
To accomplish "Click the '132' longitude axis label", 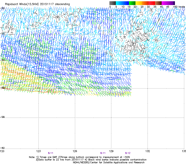I will pos(148,151).
